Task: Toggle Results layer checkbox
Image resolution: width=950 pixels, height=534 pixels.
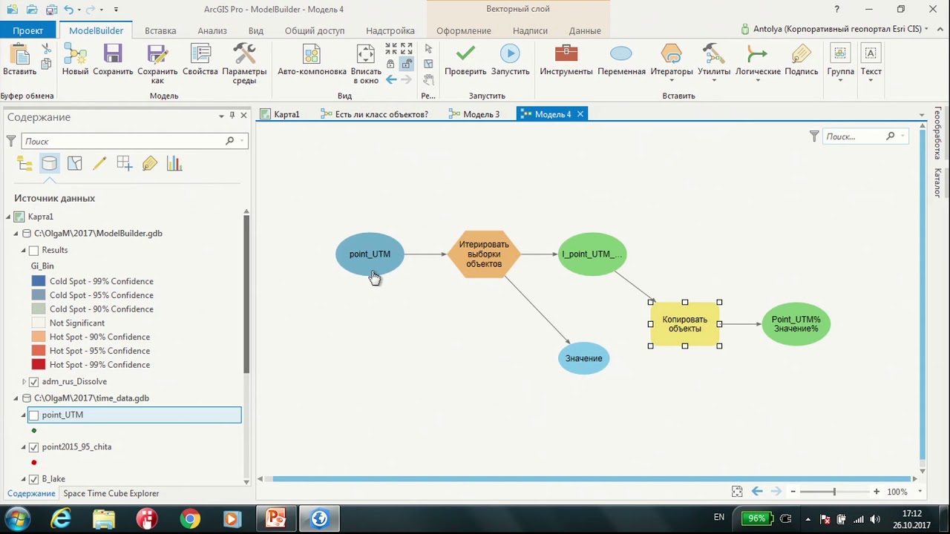Action: click(x=33, y=250)
